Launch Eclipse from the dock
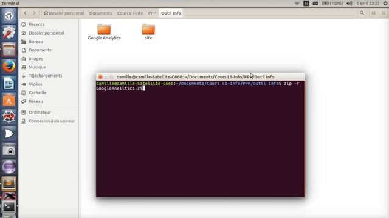The width and height of the screenshot is (389, 218). pos(9,167)
